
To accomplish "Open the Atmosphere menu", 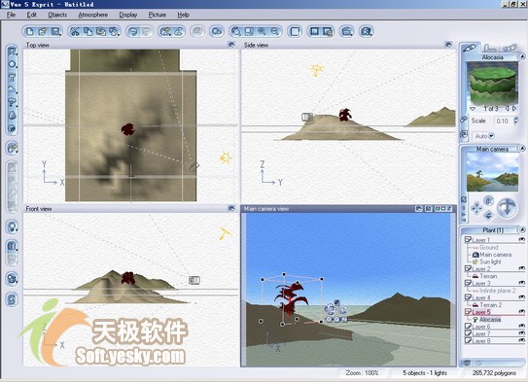I will 93,15.
